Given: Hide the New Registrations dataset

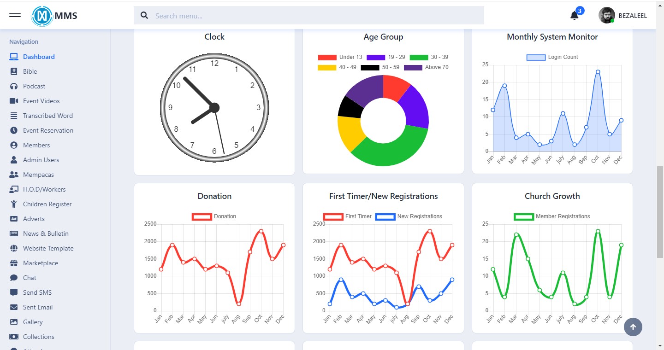Looking at the screenshot, I should point(409,216).
